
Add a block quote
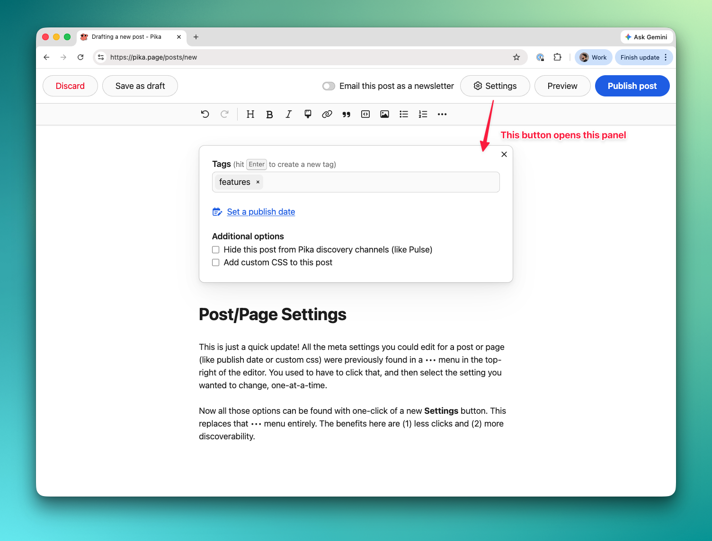click(x=346, y=114)
